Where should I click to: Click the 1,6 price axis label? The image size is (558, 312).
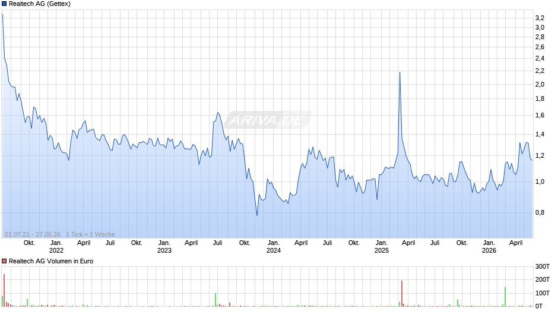(x=540, y=115)
